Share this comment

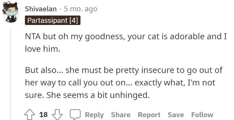pos(121,115)
